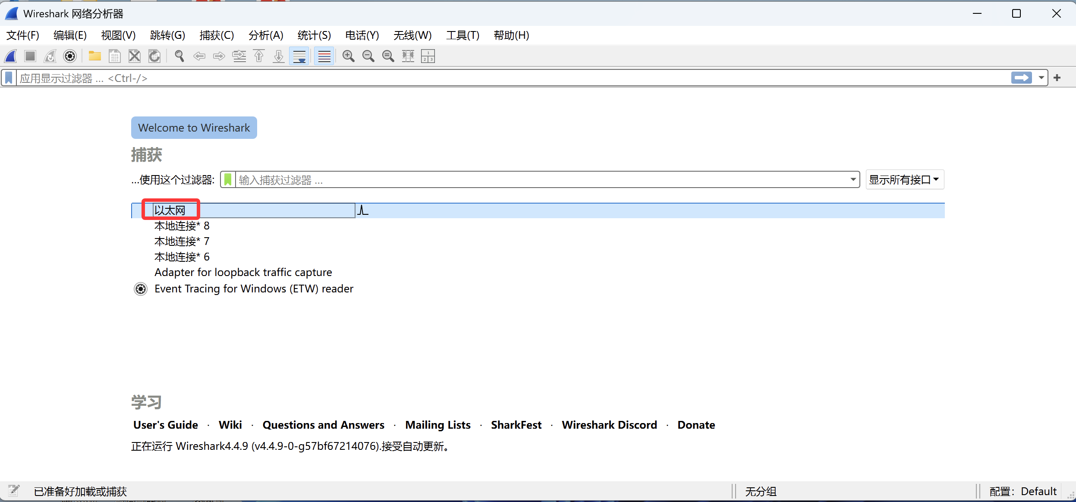The image size is (1076, 502).
Task: Expand the capture filter history dropdown
Action: coord(853,180)
